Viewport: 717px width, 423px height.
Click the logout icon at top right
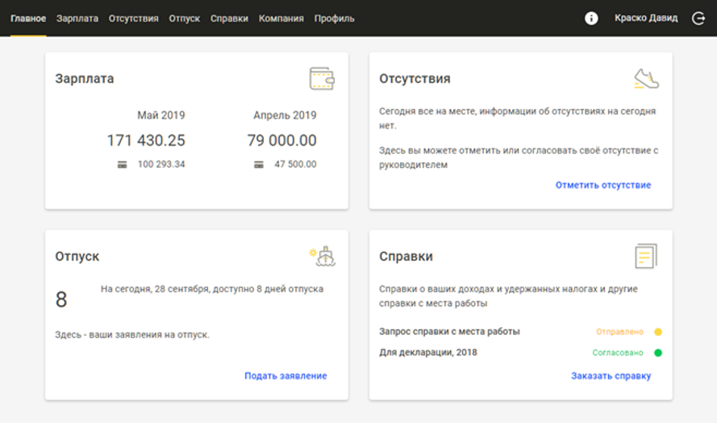pos(698,18)
